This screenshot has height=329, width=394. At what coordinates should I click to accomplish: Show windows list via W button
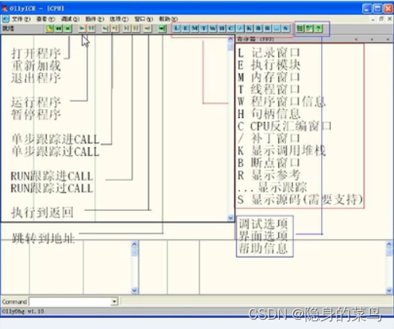click(213, 29)
